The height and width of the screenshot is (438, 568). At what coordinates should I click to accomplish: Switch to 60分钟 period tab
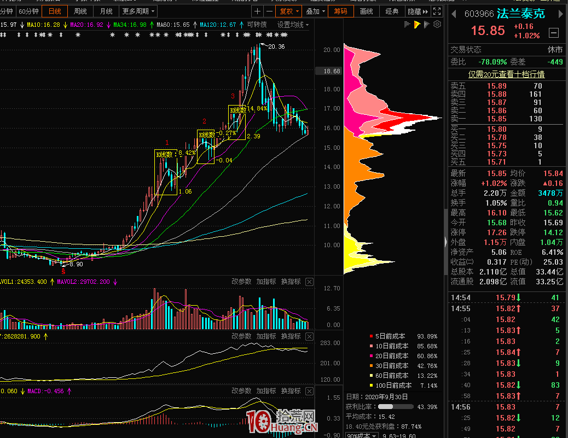coord(28,11)
